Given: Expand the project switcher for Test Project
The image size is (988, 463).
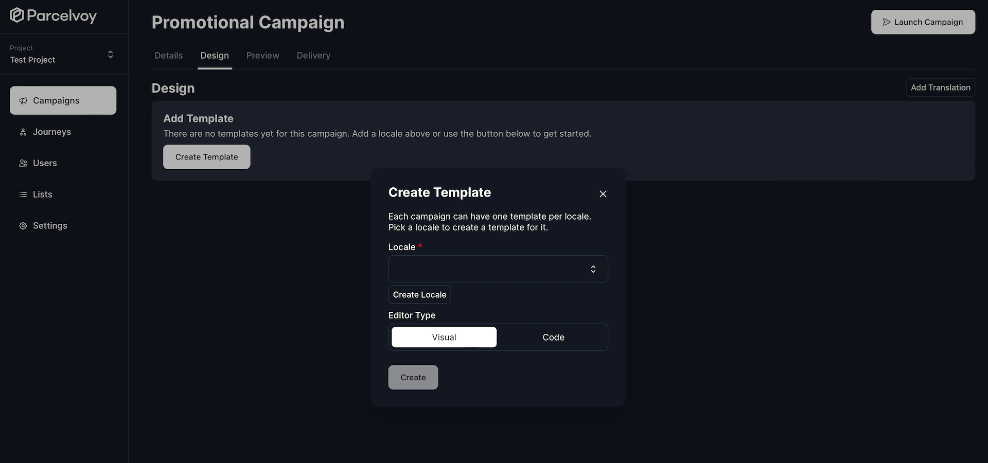Looking at the screenshot, I should tap(110, 54).
